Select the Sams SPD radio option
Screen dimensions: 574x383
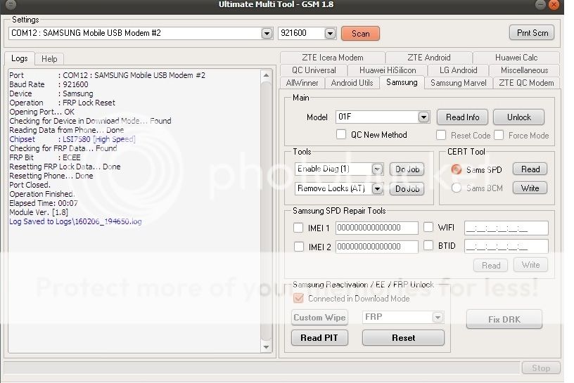pos(457,169)
